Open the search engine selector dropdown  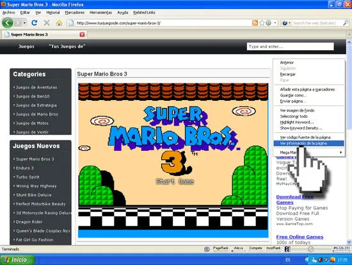pos(286,23)
